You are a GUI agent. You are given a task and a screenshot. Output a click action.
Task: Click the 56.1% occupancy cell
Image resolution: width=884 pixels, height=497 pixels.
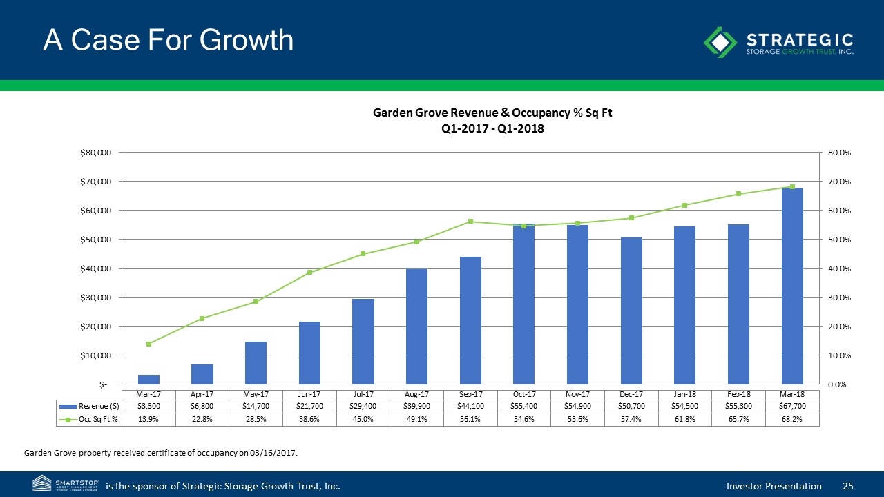(470, 420)
